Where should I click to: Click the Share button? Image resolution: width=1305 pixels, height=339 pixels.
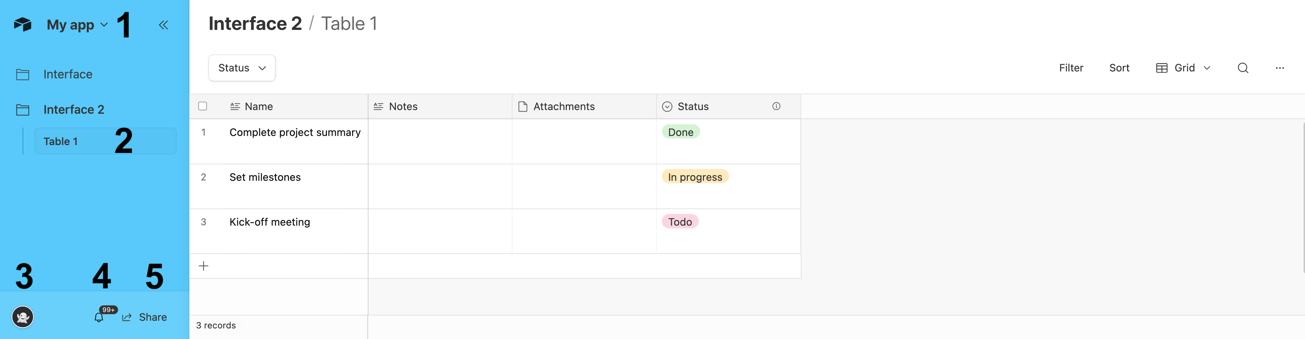tap(144, 317)
